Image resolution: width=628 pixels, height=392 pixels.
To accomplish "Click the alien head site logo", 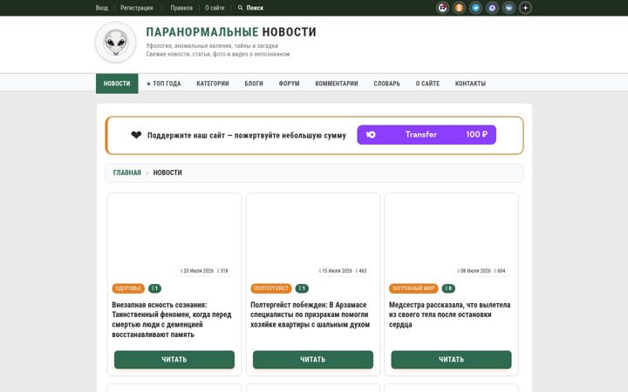I will 115,42.
